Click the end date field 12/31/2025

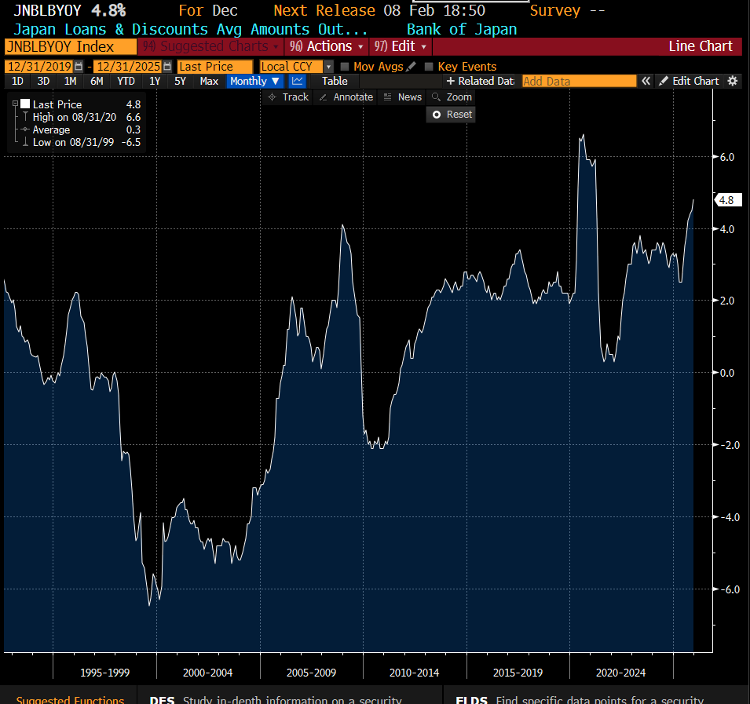click(x=128, y=67)
